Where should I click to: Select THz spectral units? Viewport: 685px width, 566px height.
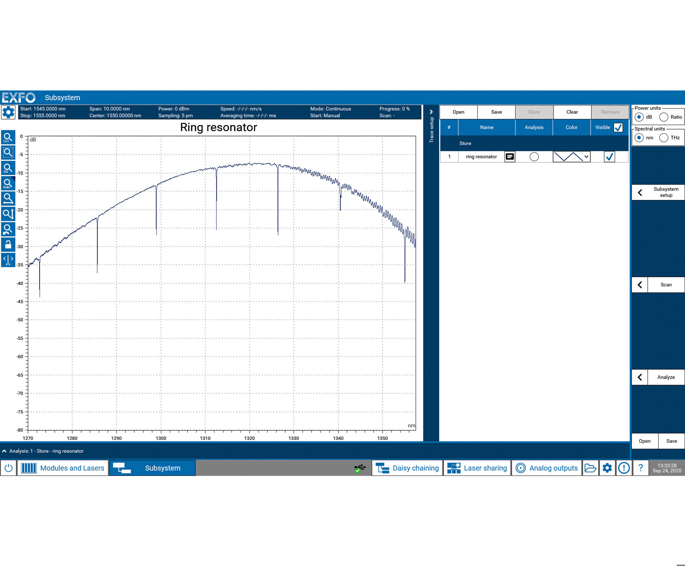(664, 138)
